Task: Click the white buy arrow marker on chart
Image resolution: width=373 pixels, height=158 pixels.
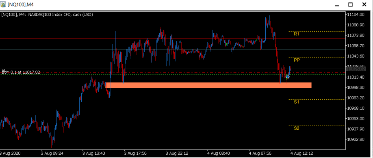Action: point(287,77)
